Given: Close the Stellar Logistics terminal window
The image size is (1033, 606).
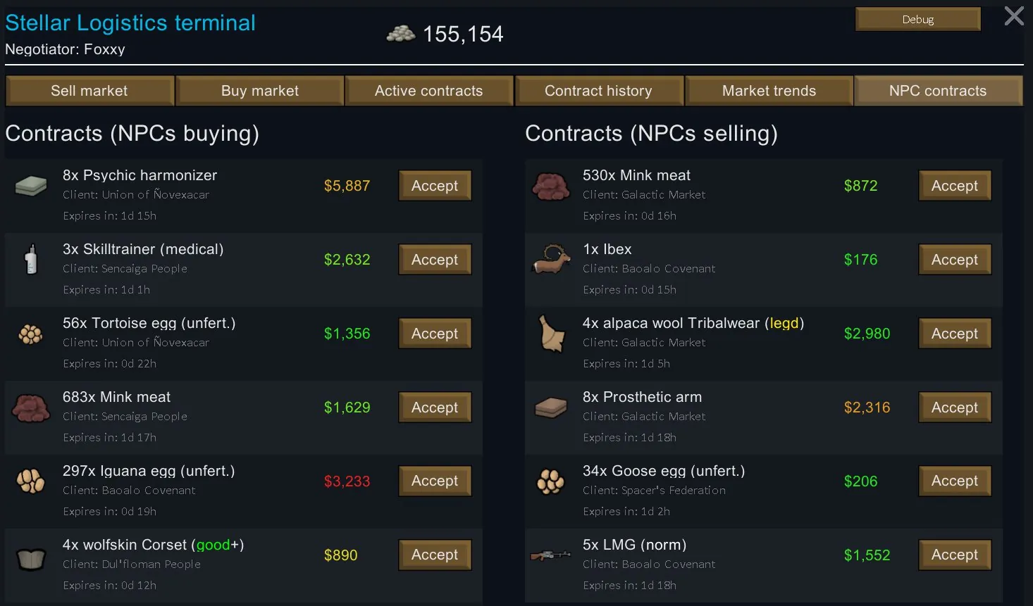Looking at the screenshot, I should pyautogui.click(x=1014, y=16).
